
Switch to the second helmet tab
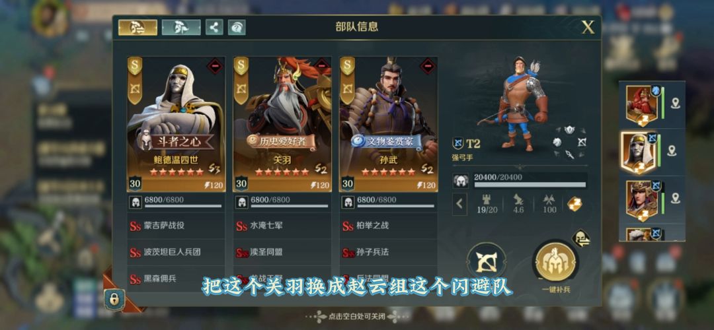point(181,27)
